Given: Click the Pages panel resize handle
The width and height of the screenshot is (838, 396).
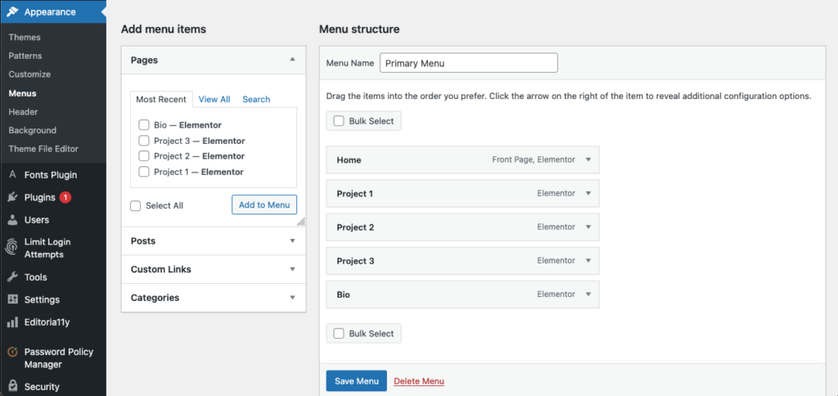Looking at the screenshot, I should click(x=301, y=222).
